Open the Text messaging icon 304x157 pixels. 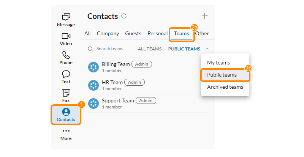tap(66, 74)
